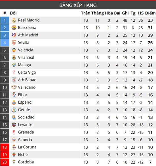Click the La Coruna team crest
The height and width of the screenshot is (166, 156).
coord(14,147)
